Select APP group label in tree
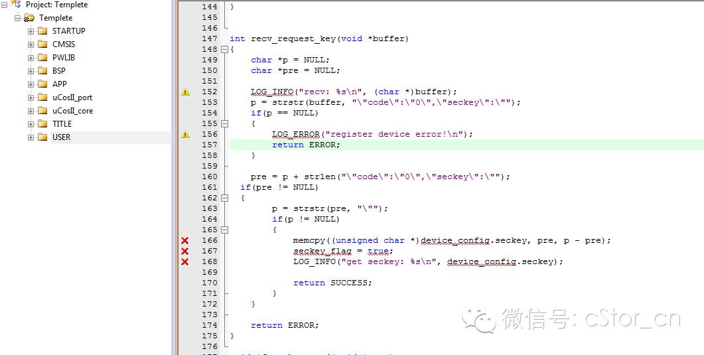The height and width of the screenshot is (355, 704). point(59,84)
